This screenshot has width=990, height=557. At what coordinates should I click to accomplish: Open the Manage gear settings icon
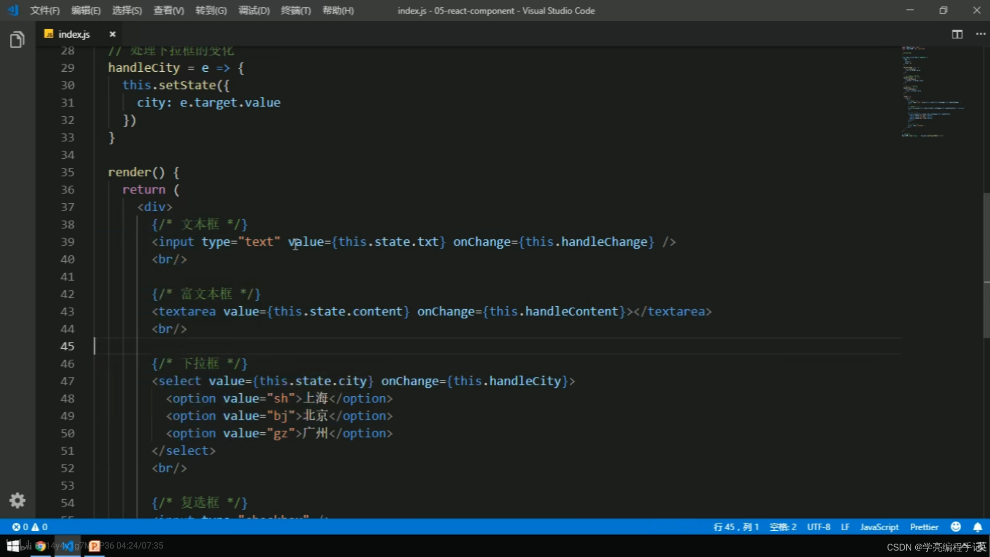point(17,501)
